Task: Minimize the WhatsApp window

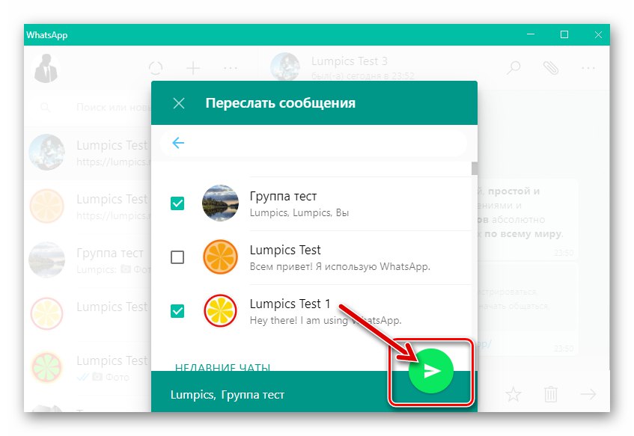Action: (x=531, y=34)
